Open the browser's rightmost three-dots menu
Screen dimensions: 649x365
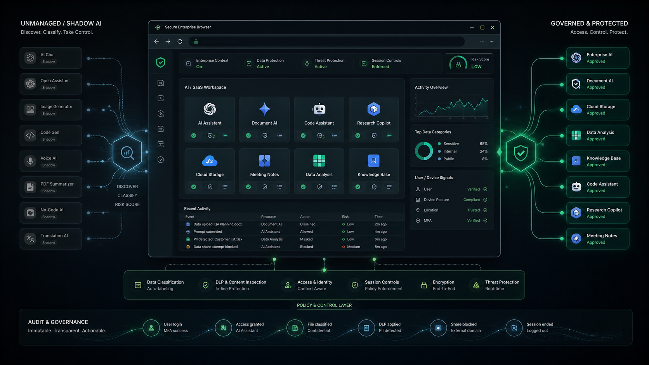[492, 42]
